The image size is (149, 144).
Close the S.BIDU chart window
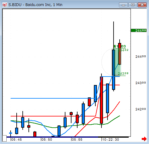[x=142, y=5]
